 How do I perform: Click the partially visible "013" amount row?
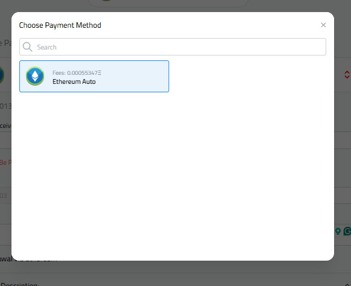coord(5,106)
